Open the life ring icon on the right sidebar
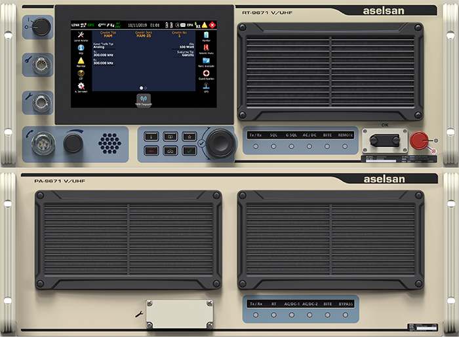 [x=206, y=73]
